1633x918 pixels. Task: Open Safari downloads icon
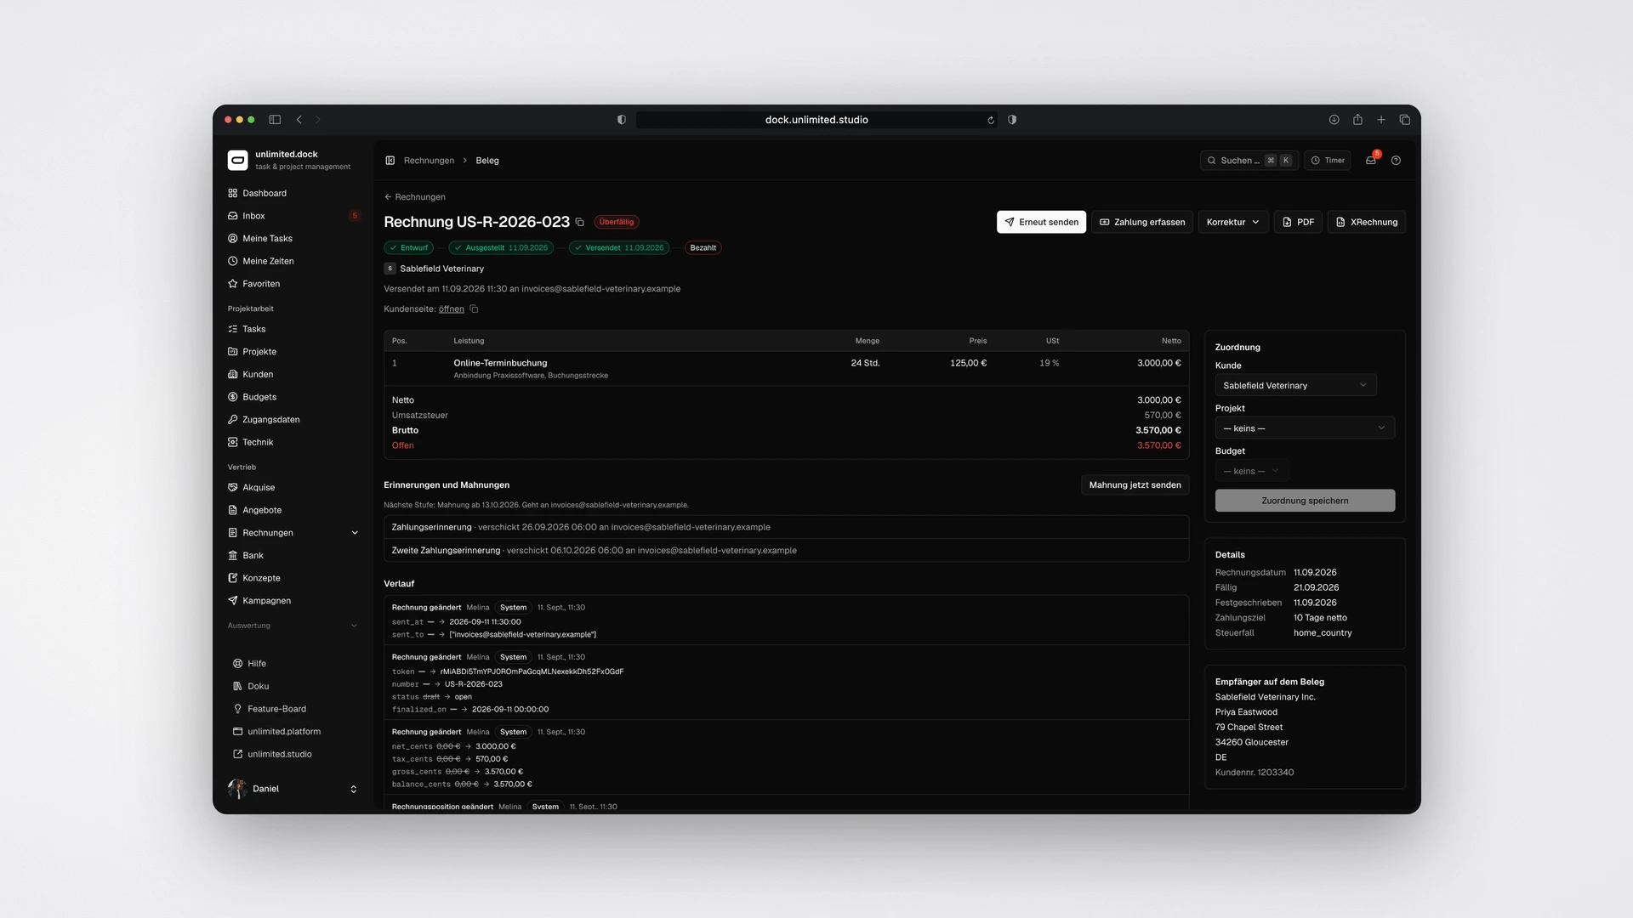[1334, 120]
